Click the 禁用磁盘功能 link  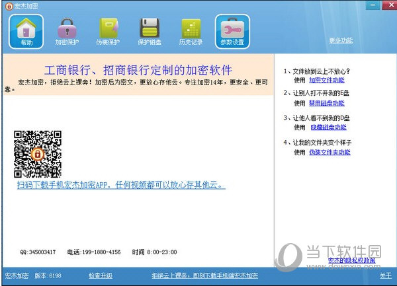coord(327,103)
